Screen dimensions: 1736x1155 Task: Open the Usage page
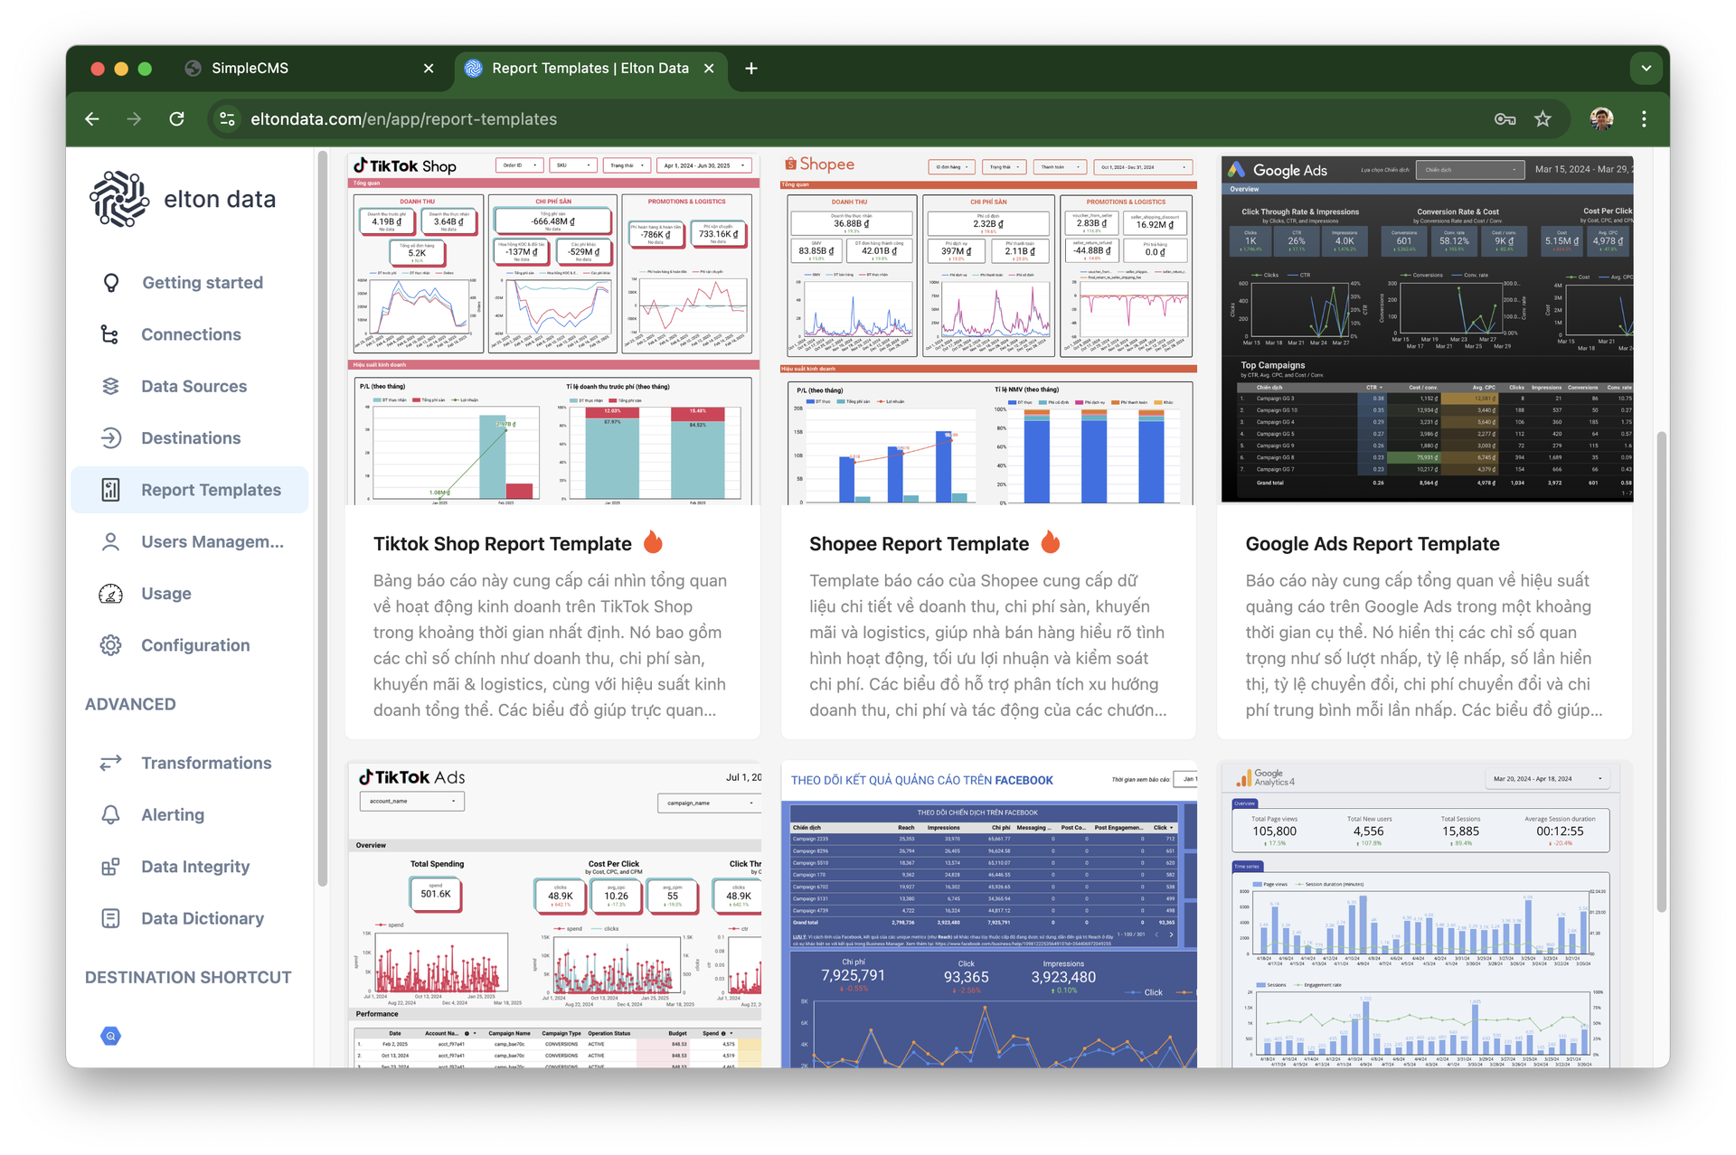[190, 594]
